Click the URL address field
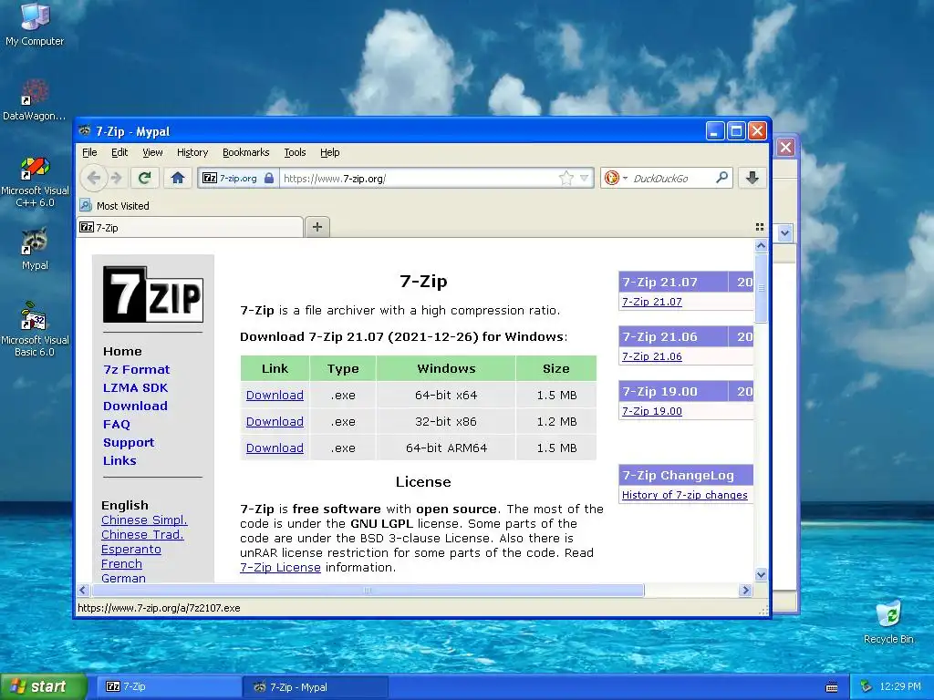 click(420, 178)
